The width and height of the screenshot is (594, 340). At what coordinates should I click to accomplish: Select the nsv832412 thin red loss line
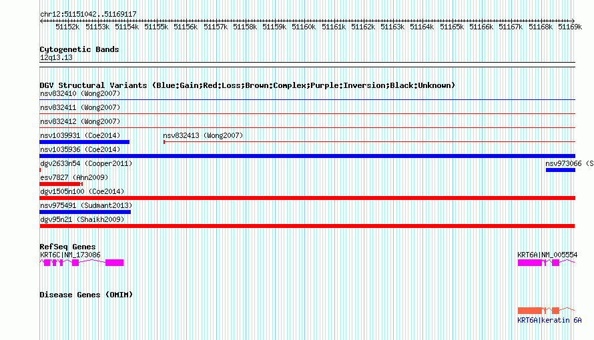tap(307, 128)
